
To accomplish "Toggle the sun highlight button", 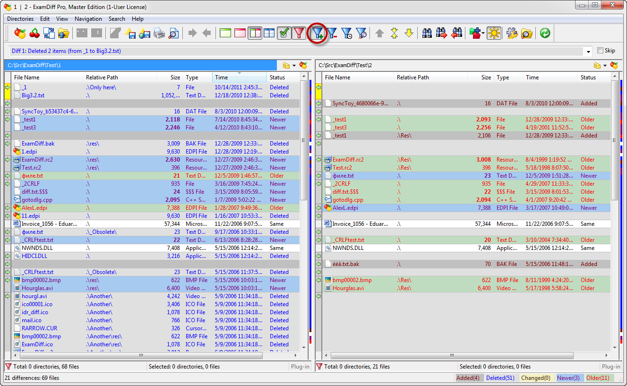I will coord(494,33).
